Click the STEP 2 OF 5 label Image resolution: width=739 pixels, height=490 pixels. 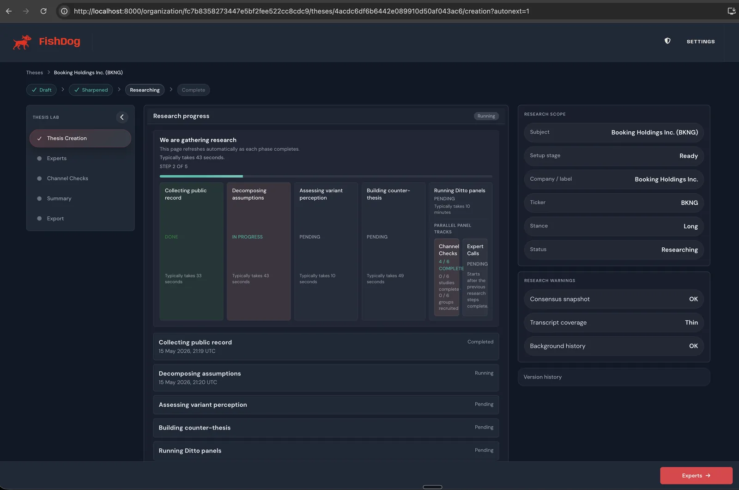click(174, 166)
